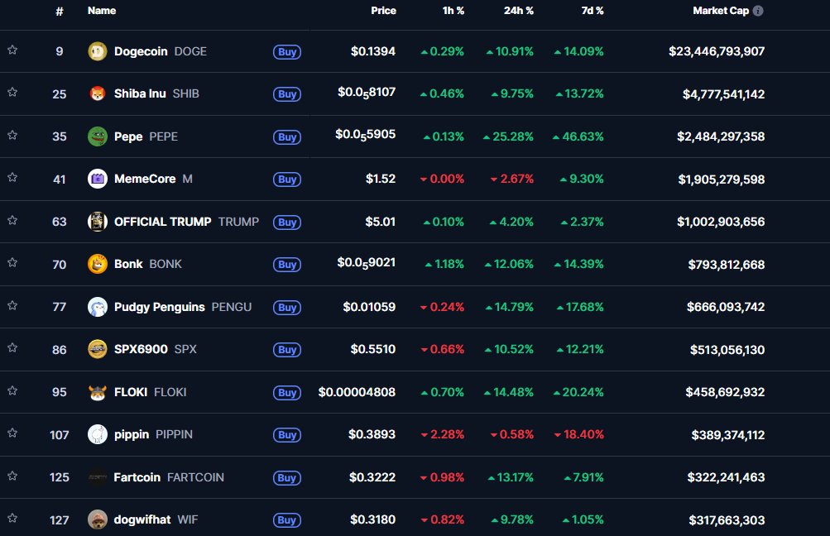830x536 pixels.
Task: Open the pippin PIPPIN link
Action: 154,434
